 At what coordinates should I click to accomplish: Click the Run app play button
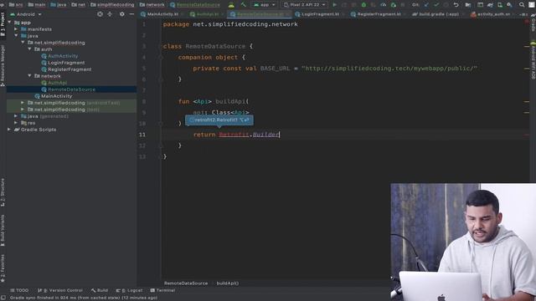[x=334, y=5]
